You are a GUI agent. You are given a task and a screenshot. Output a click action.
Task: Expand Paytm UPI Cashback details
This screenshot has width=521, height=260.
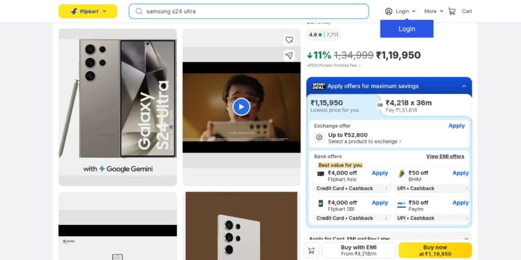click(432, 218)
